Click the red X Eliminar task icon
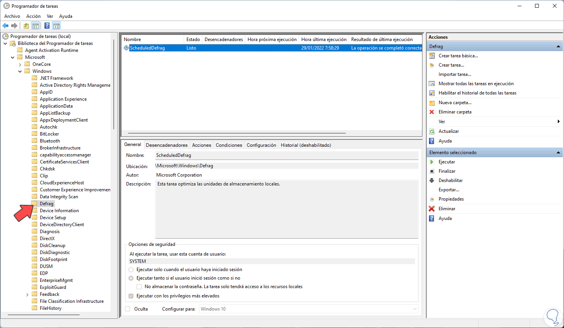 tap(432, 209)
